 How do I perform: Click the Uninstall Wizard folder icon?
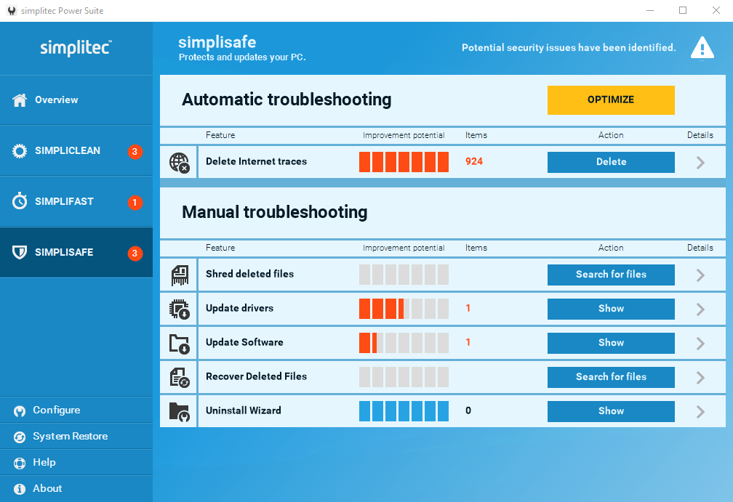coord(180,412)
